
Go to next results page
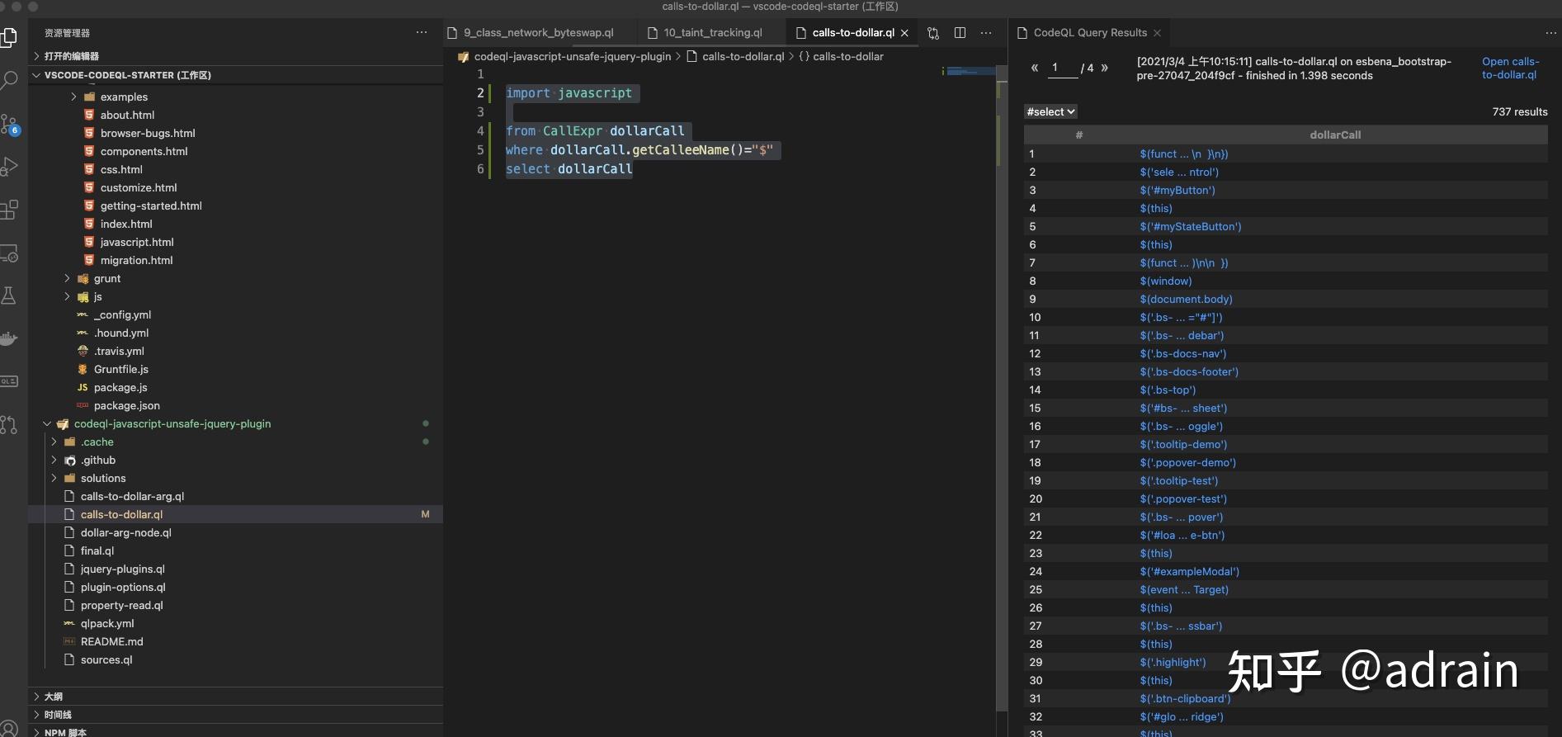click(1105, 68)
